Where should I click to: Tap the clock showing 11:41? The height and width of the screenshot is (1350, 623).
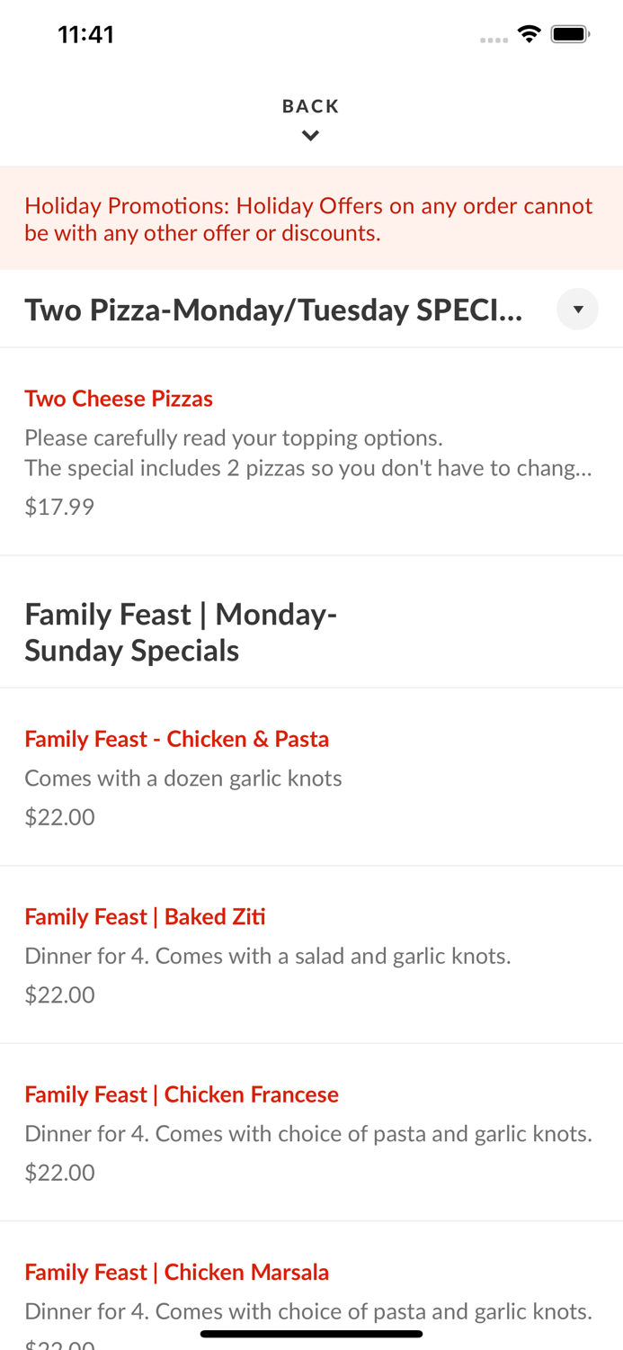[x=86, y=33]
